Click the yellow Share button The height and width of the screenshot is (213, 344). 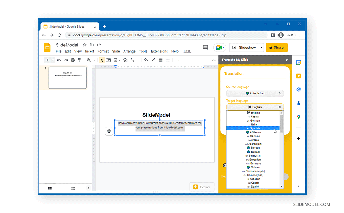coord(277,48)
